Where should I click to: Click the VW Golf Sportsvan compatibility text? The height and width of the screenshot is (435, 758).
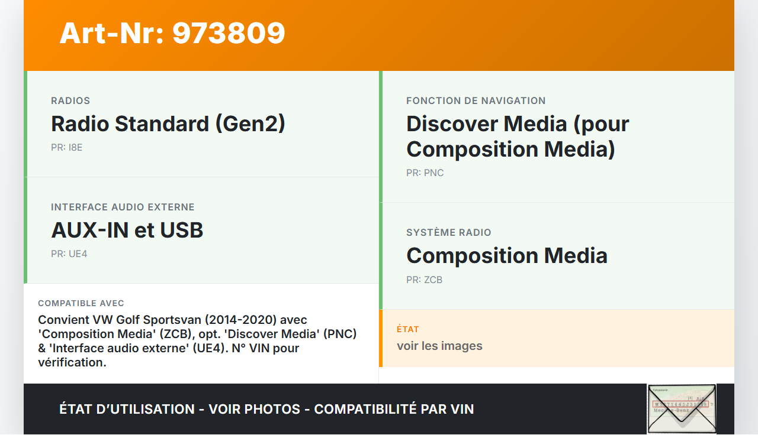coord(173,320)
